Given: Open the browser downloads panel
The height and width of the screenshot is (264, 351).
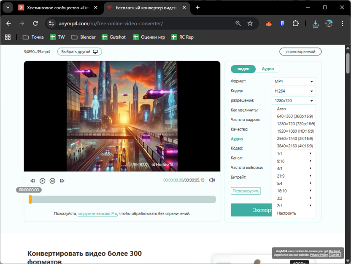Looking at the screenshot, I should point(316,24).
